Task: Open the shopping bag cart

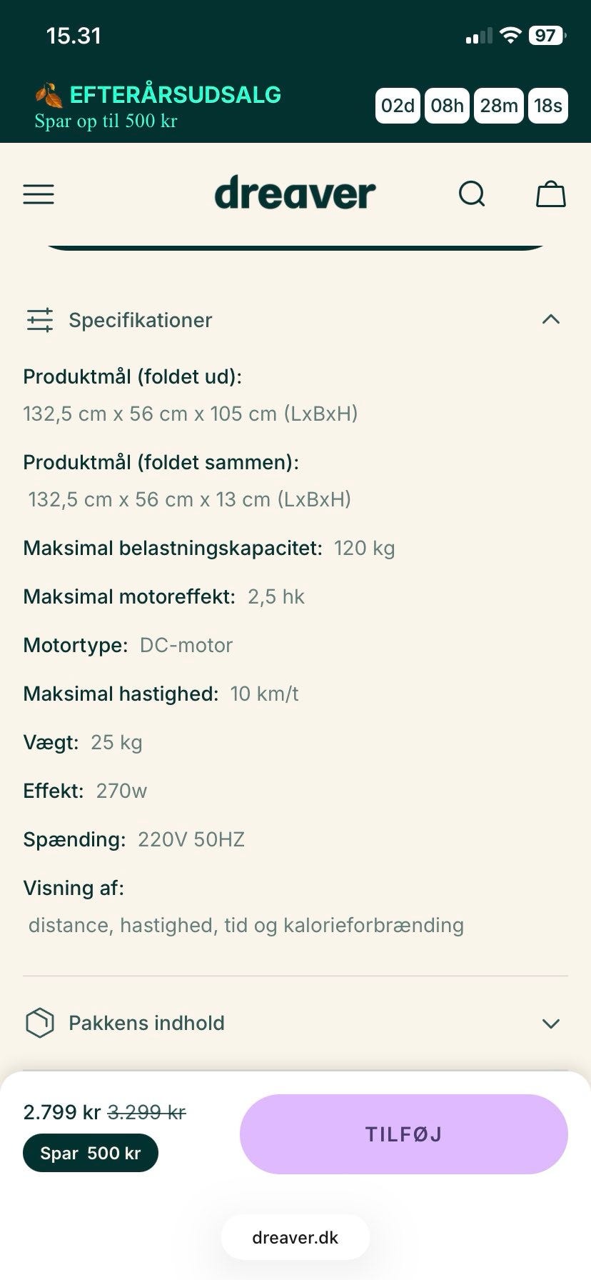Action: click(x=550, y=194)
